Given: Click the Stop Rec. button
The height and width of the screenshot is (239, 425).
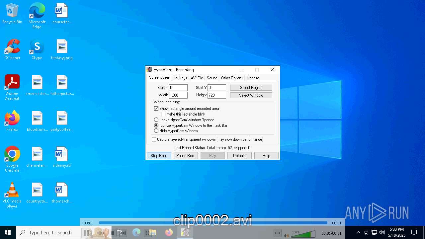Looking at the screenshot, I should (x=159, y=156).
